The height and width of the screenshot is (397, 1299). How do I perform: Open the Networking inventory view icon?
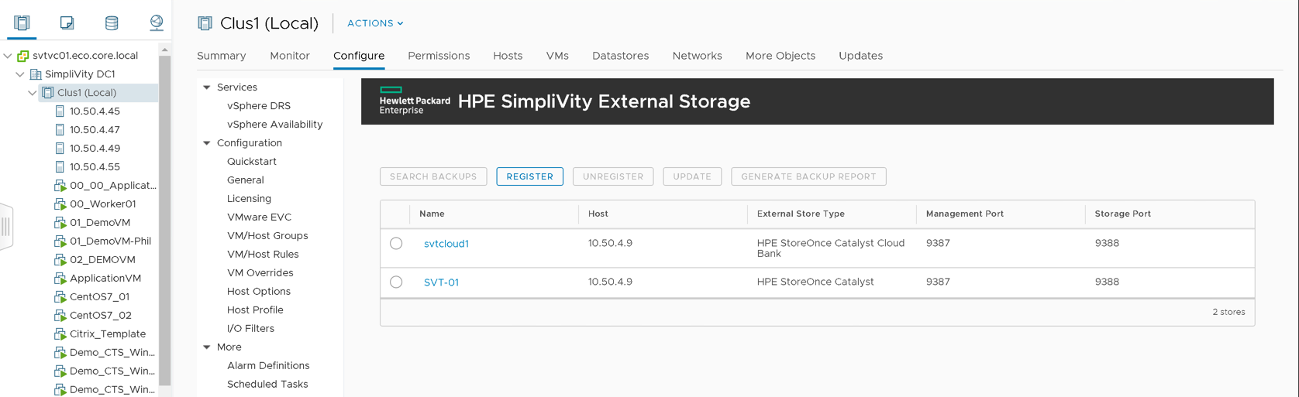(157, 22)
